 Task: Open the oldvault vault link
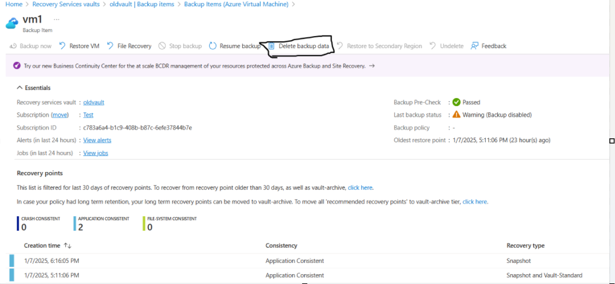click(x=94, y=102)
